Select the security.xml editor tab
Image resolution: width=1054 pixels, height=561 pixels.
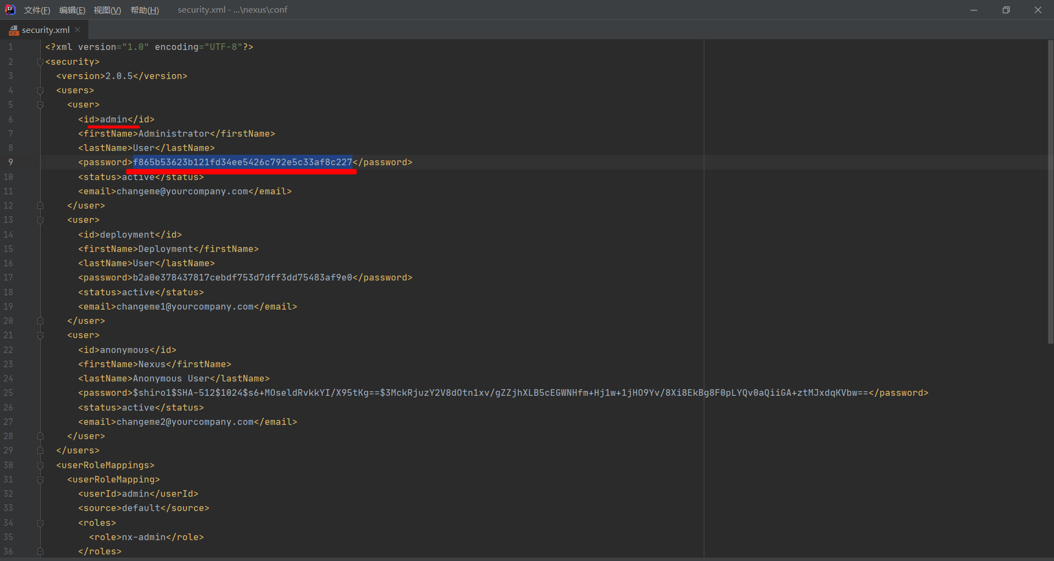point(46,30)
